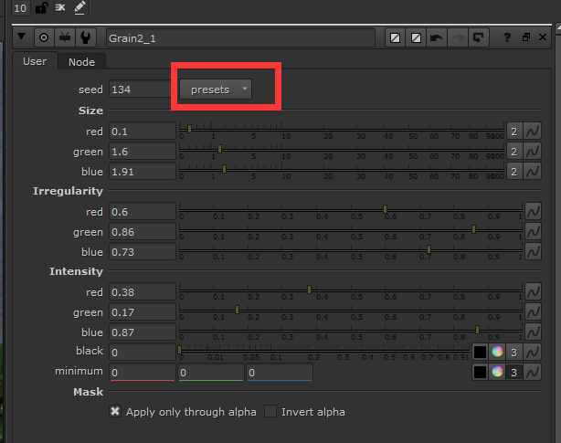Click the Size red value field

click(142, 132)
